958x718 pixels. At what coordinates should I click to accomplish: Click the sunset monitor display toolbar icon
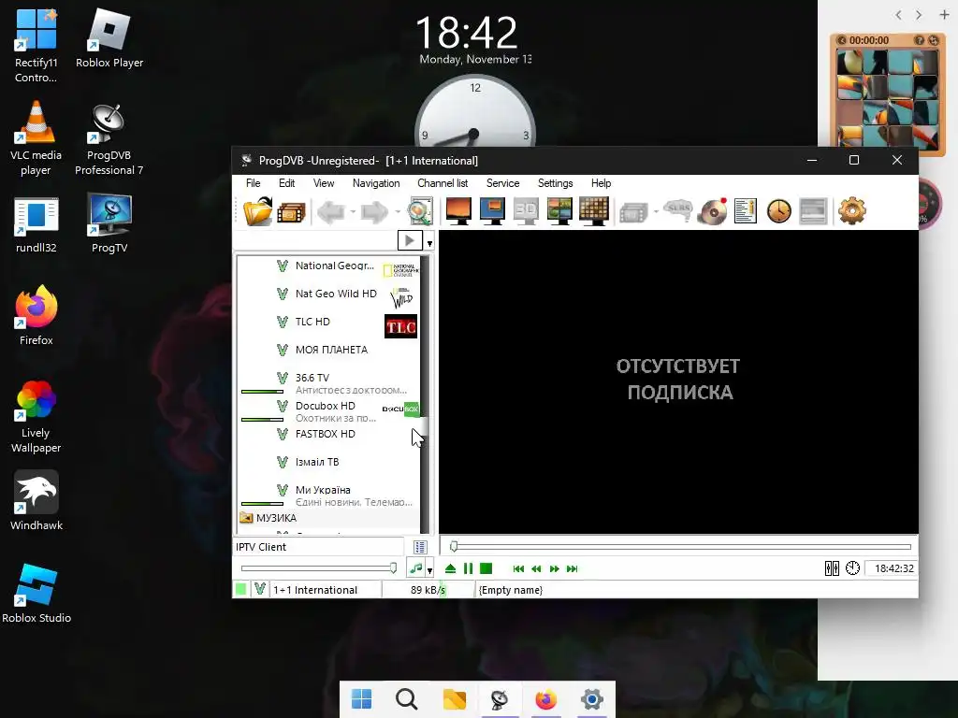(x=458, y=211)
